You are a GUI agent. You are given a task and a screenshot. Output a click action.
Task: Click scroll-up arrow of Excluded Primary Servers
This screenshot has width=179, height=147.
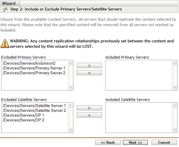[x=70, y=63]
